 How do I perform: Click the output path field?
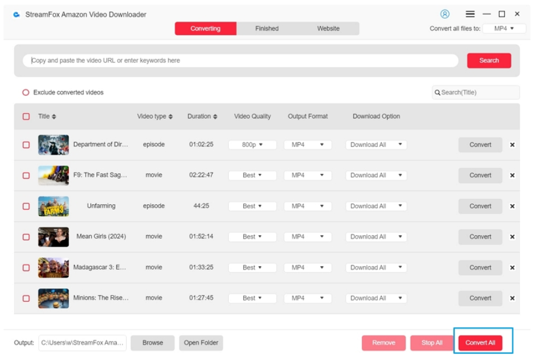coord(82,343)
